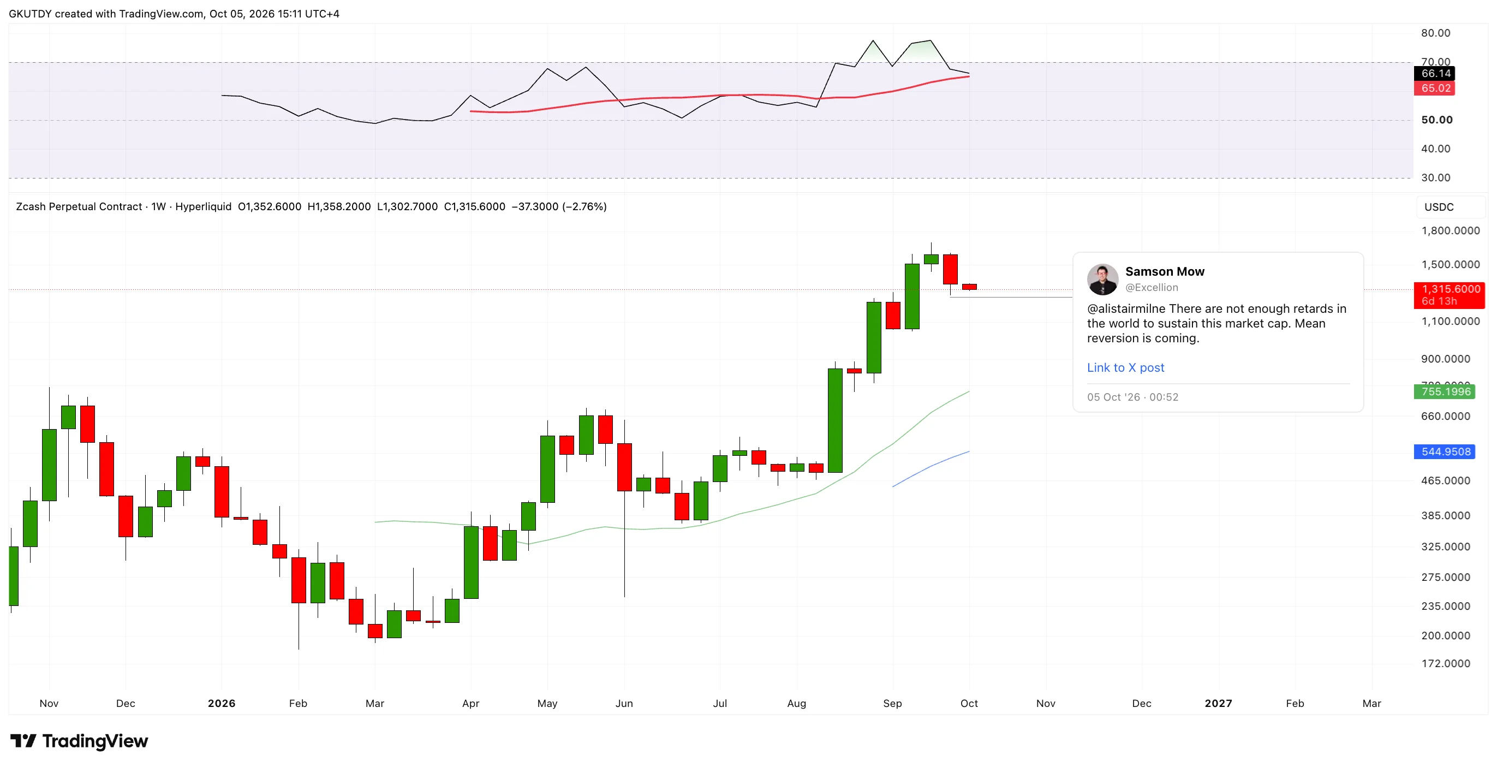Click the USDC currency label
Screen dimensions: 1497x767
(1438, 207)
